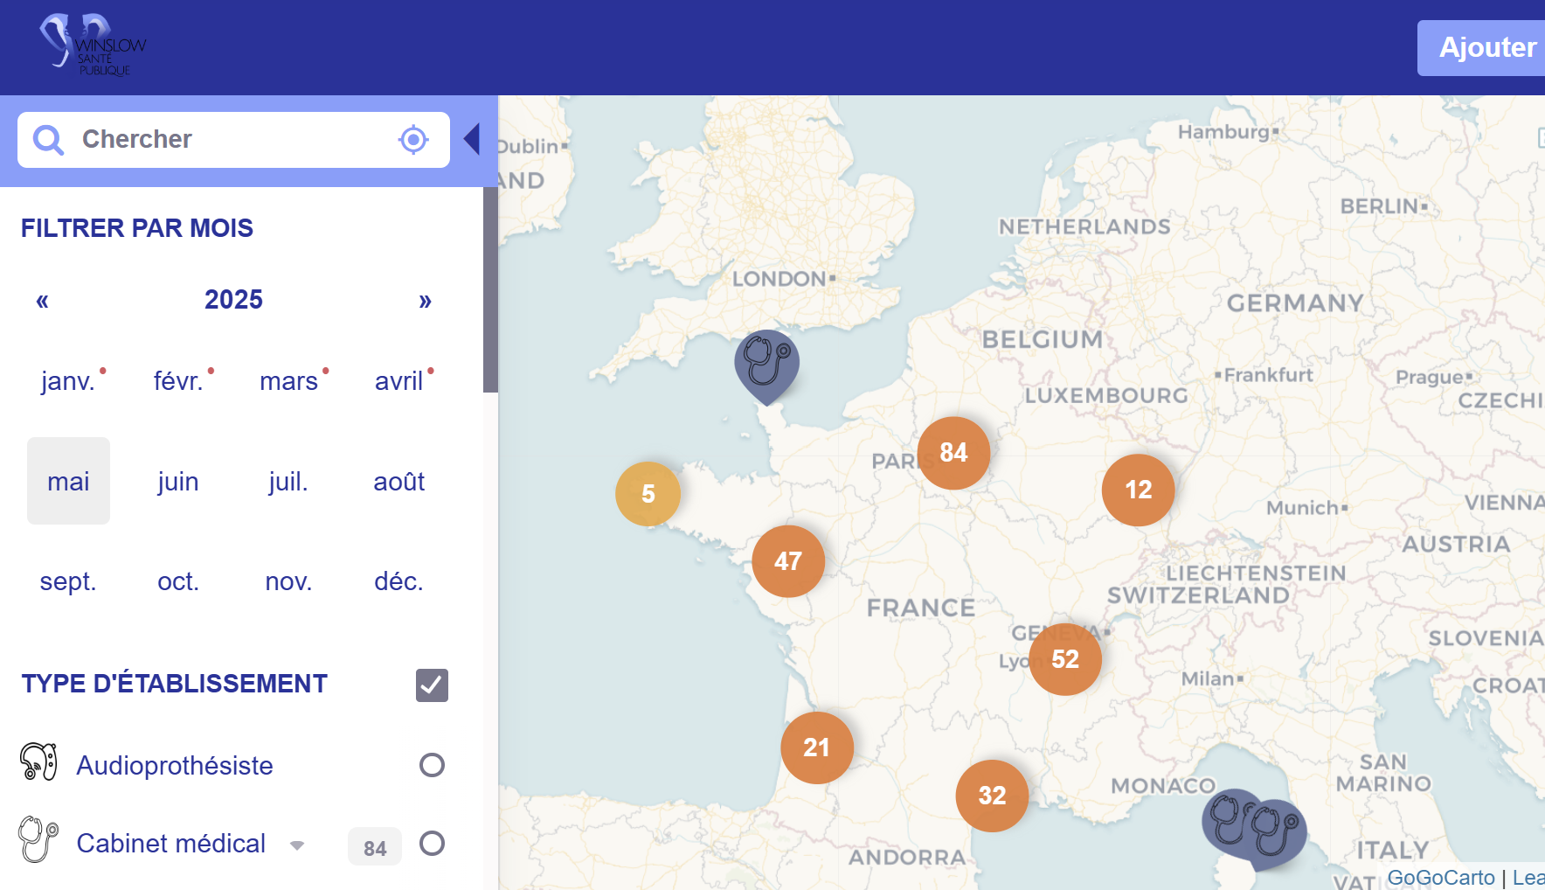Go to the previous year
This screenshot has width=1545, height=890.
tap(42, 301)
